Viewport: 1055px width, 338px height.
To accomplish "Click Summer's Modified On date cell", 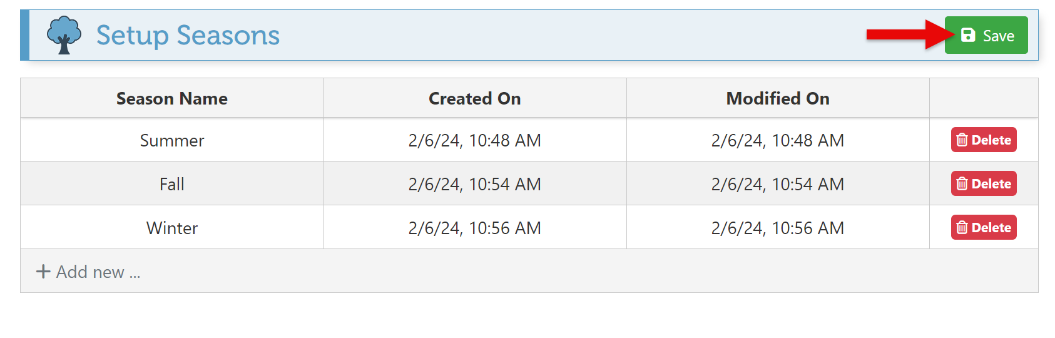I will tap(778, 141).
